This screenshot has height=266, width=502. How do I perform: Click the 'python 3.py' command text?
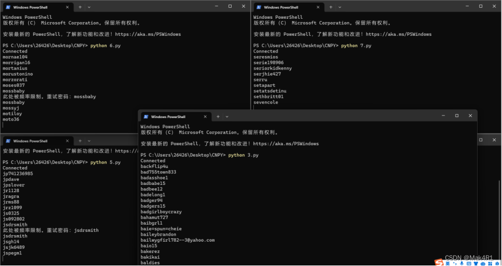tap(243, 156)
